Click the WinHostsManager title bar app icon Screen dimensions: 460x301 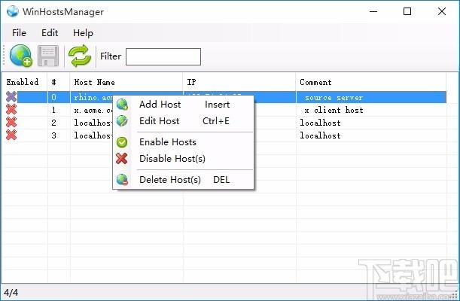[x=13, y=11]
